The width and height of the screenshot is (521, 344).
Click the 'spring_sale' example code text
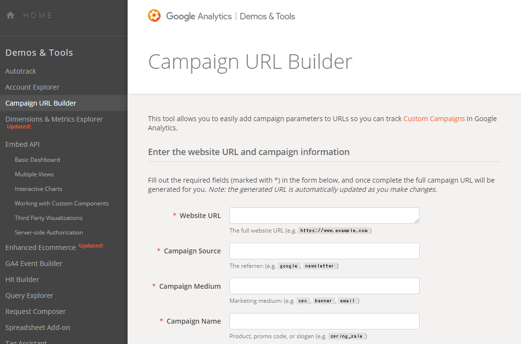click(x=346, y=336)
